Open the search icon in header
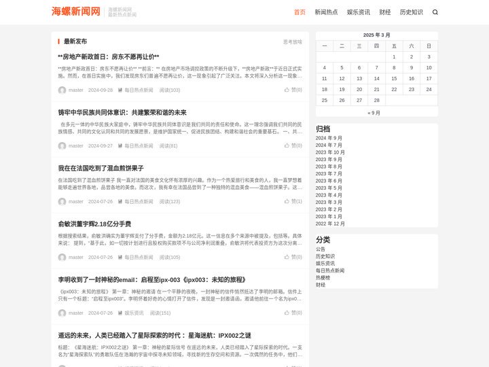Image resolution: width=489 pixels, height=367 pixels. coord(435,12)
